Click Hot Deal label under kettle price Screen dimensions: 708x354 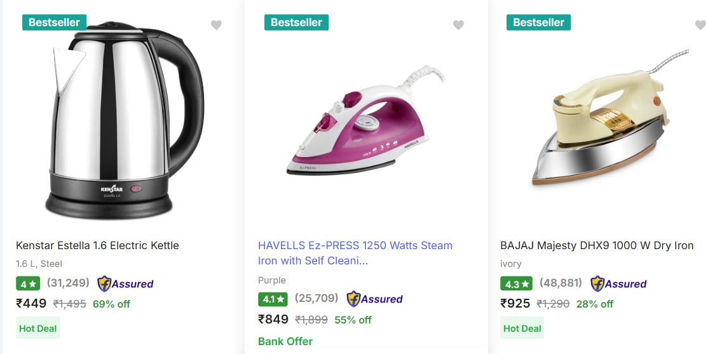pos(38,329)
